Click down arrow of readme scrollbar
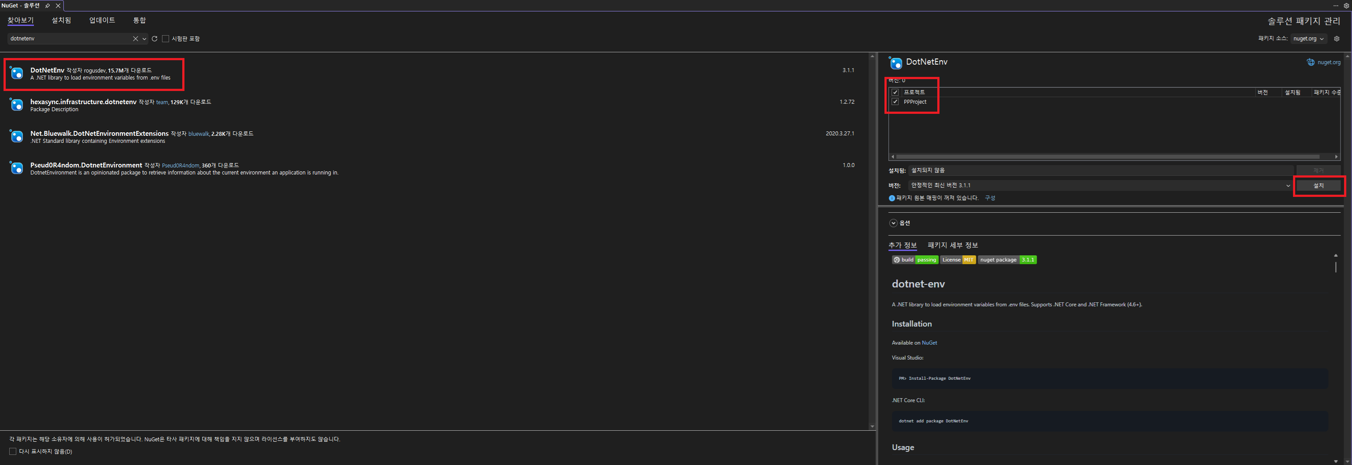 [1336, 461]
